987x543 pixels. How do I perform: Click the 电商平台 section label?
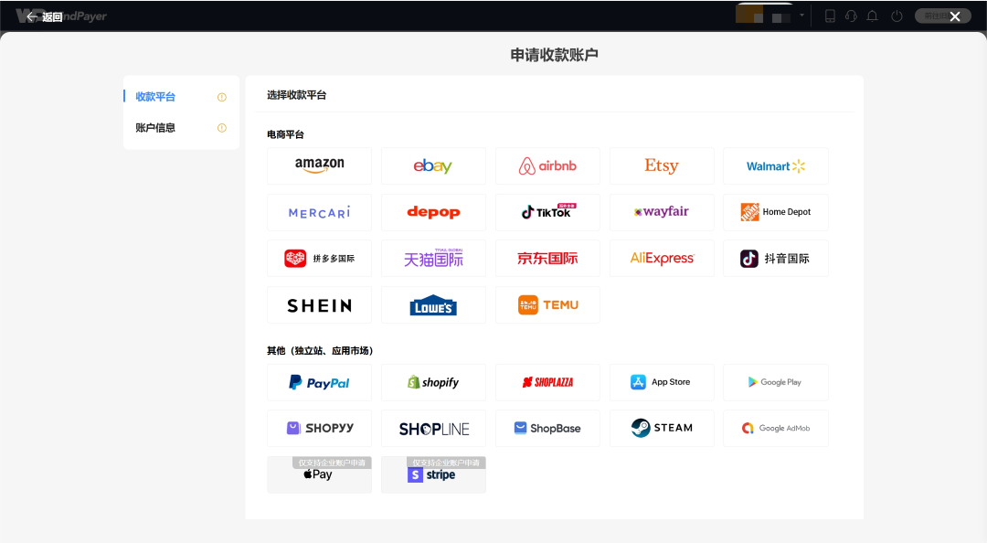(285, 134)
